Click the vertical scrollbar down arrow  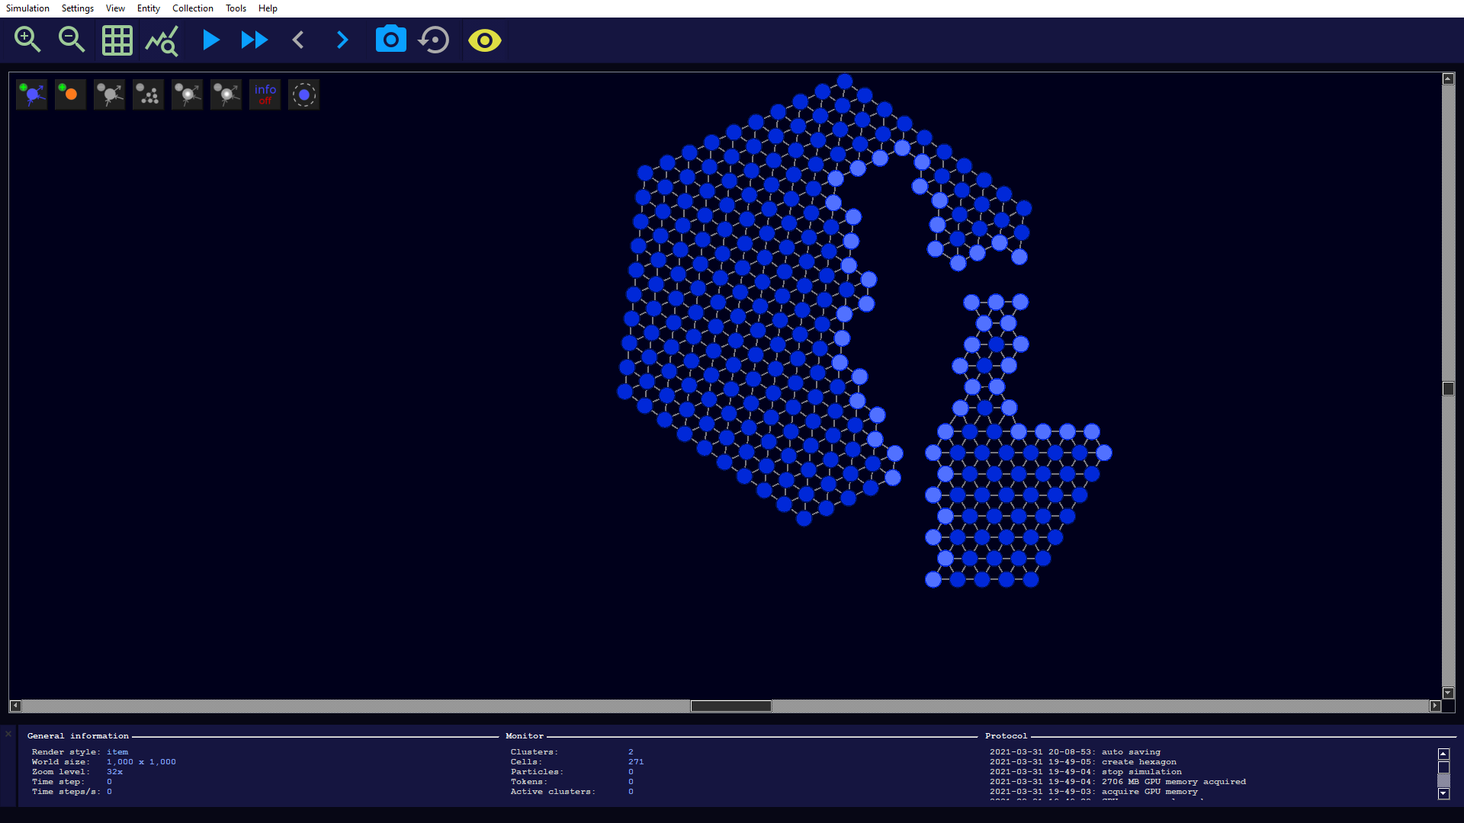click(1448, 693)
